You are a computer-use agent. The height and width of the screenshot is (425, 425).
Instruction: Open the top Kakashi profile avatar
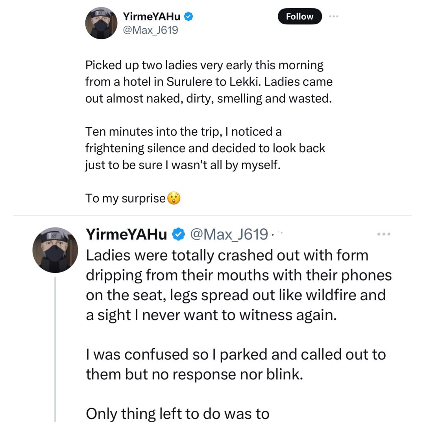coord(101,23)
